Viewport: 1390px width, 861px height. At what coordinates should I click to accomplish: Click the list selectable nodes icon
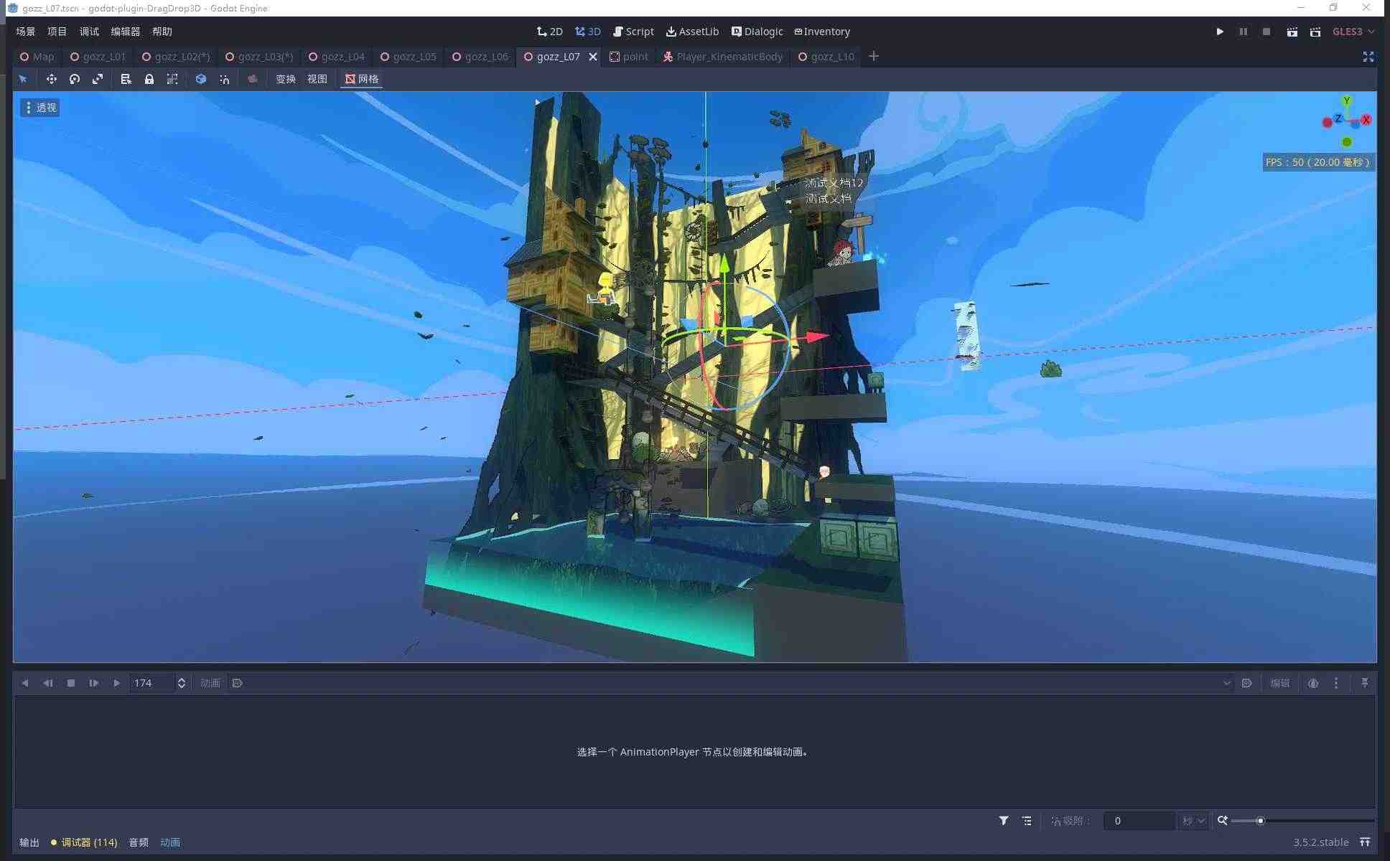[126, 79]
